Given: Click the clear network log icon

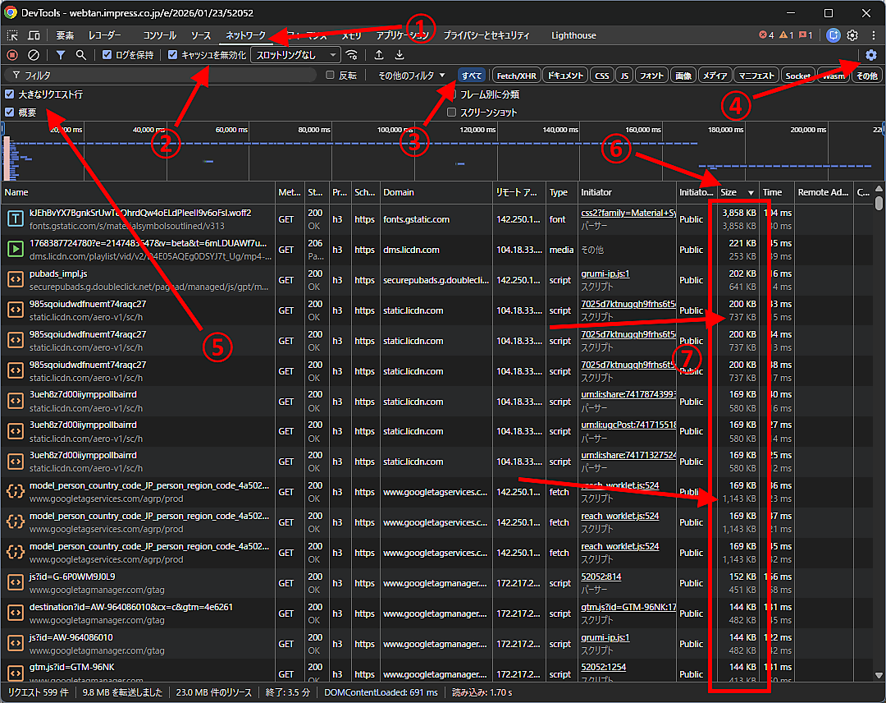Looking at the screenshot, I should [34, 55].
